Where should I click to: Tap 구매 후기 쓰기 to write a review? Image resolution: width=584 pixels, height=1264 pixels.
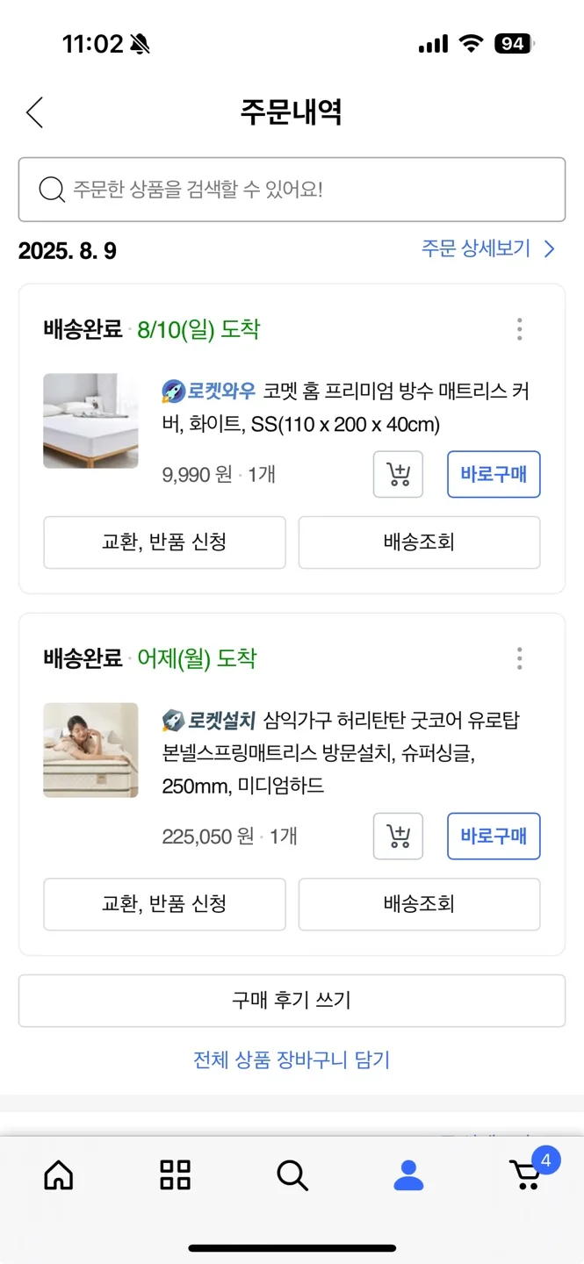(292, 1000)
